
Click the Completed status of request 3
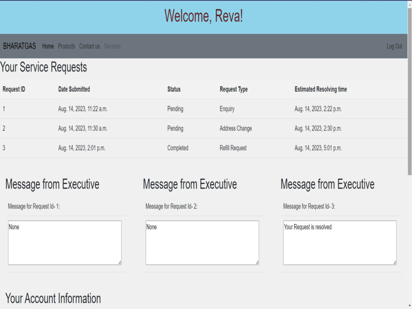click(x=178, y=148)
